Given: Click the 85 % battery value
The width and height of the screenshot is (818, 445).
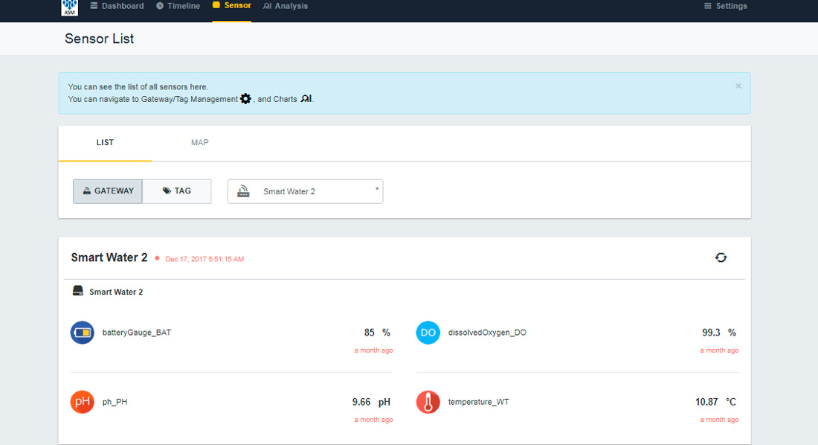Looking at the screenshot, I should point(377,333).
